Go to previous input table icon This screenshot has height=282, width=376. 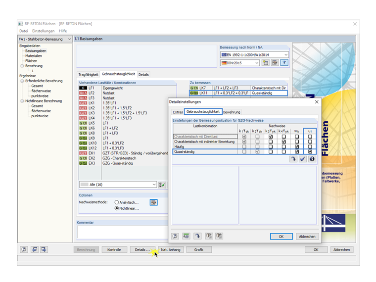click(35, 249)
